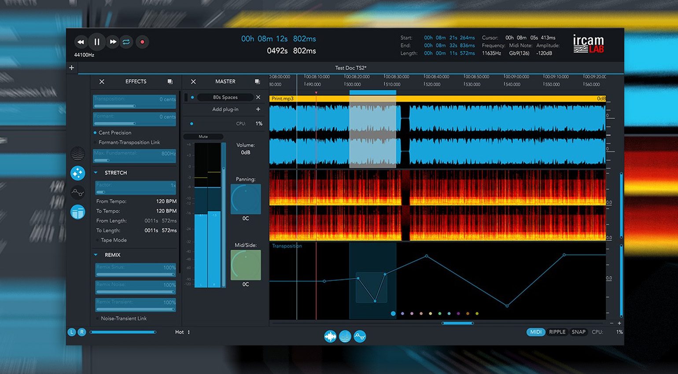The width and height of the screenshot is (678, 374).
Task: Adjust the Transposition cents slider
Action: coord(135,106)
